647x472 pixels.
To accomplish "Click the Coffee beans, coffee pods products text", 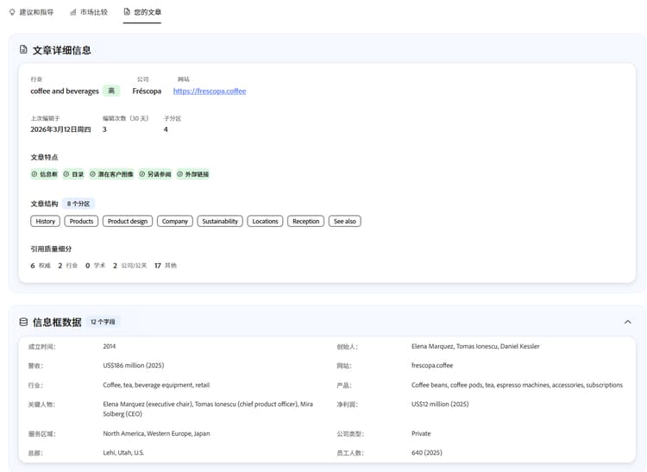I will click(517, 385).
